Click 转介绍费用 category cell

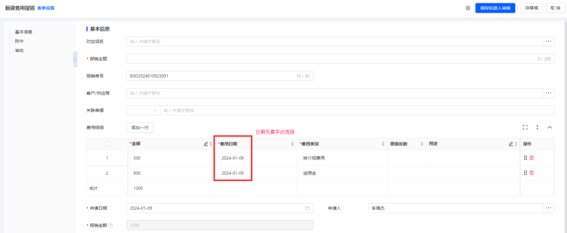(x=342, y=158)
